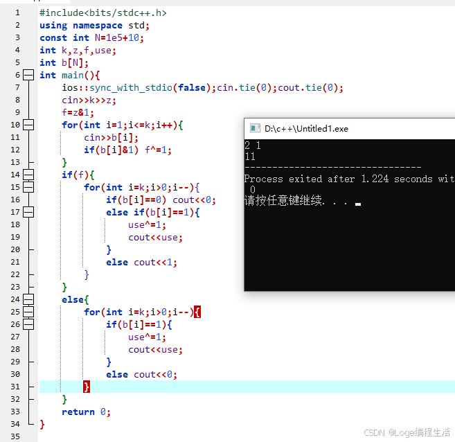Collapse the for-loop fold marker on line 10
Viewport: 455px width, 442px height.
click(x=28, y=125)
